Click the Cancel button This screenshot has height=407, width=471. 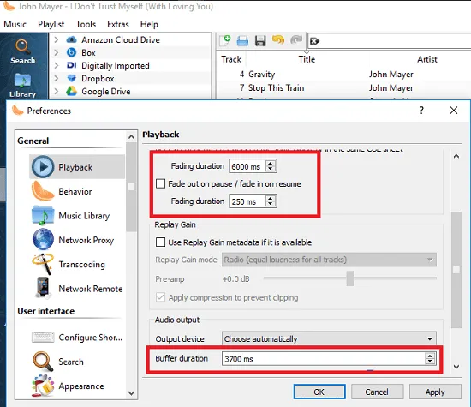(x=377, y=392)
